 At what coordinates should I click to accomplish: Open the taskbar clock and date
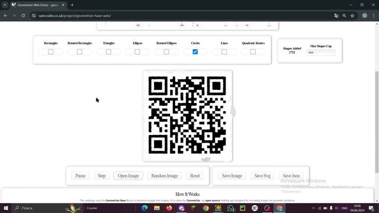(357, 208)
